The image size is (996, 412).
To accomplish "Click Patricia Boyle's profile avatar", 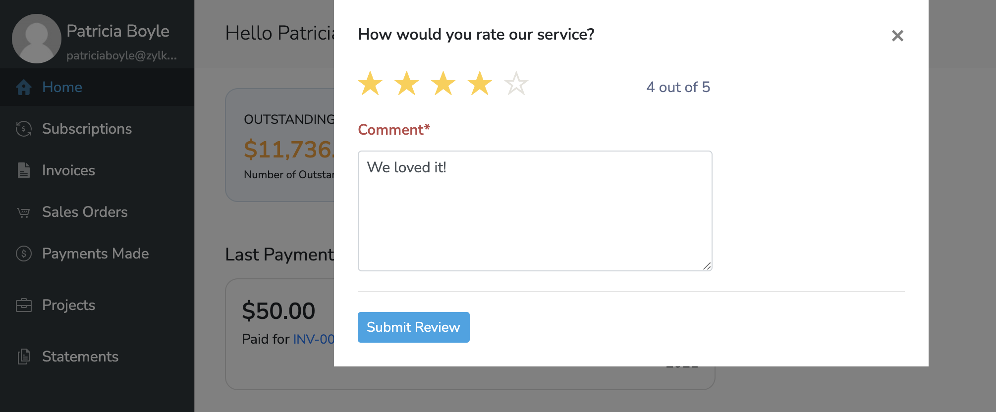I will (36, 39).
